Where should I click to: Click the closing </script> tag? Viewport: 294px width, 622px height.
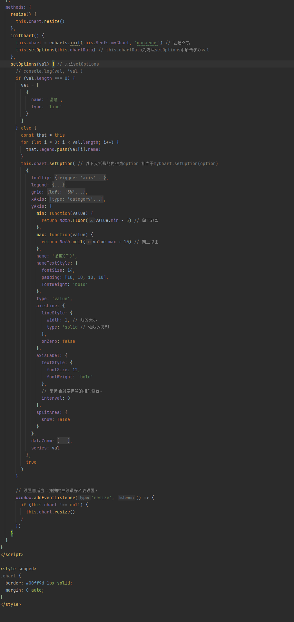12,554
